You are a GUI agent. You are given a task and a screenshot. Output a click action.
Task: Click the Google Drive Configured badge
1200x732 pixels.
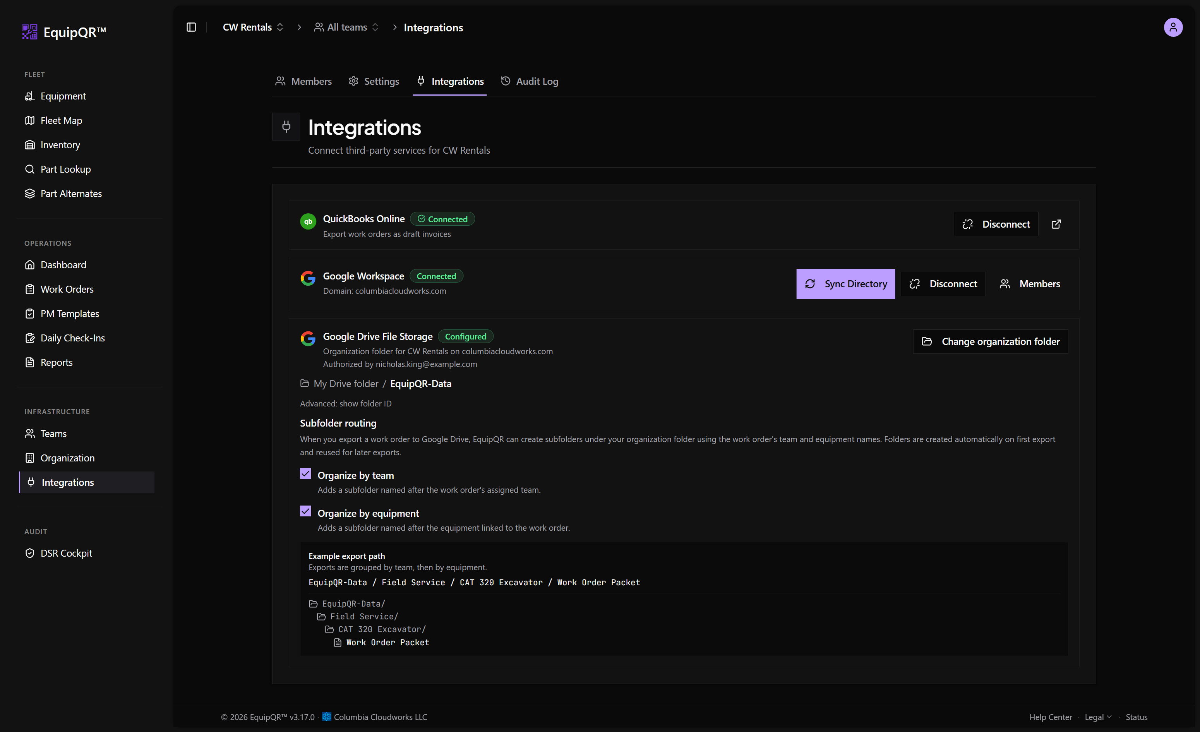point(465,336)
